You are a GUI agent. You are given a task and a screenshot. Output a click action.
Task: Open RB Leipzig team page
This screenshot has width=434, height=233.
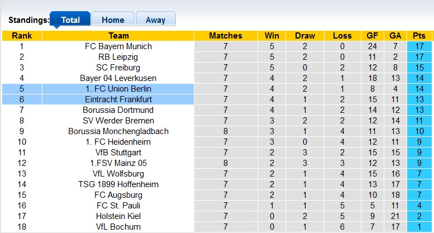pyautogui.click(x=118, y=57)
